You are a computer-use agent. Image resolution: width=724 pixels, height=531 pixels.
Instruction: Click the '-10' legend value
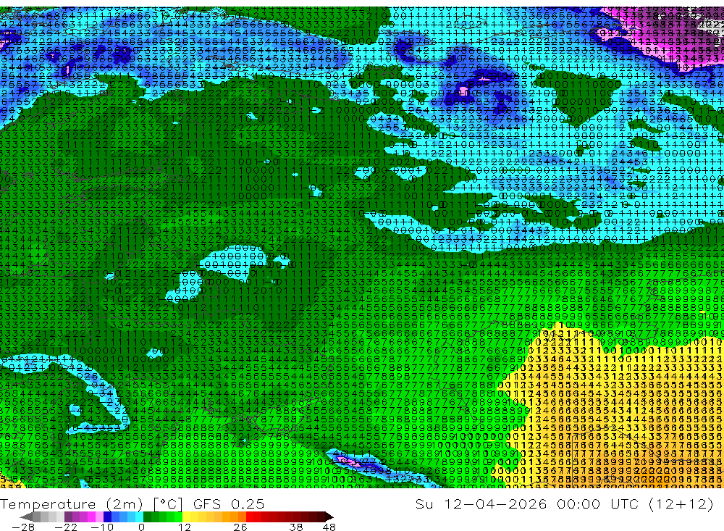102,527
